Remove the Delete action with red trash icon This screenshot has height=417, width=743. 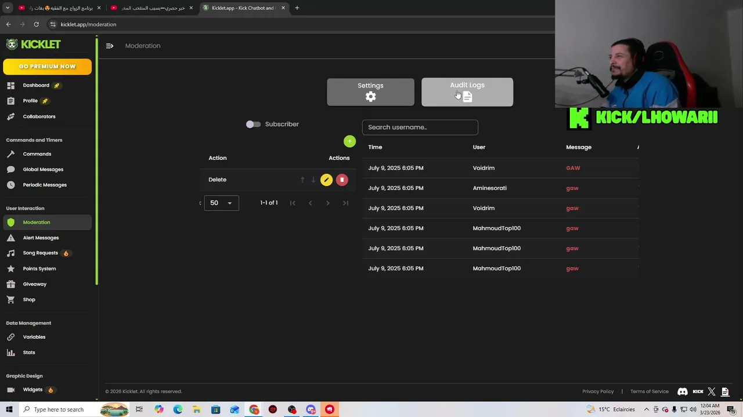342,180
